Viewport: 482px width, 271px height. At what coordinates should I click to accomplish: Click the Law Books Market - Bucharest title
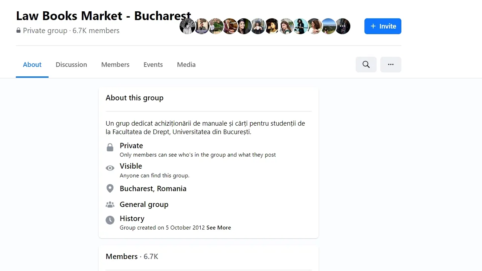(x=104, y=16)
